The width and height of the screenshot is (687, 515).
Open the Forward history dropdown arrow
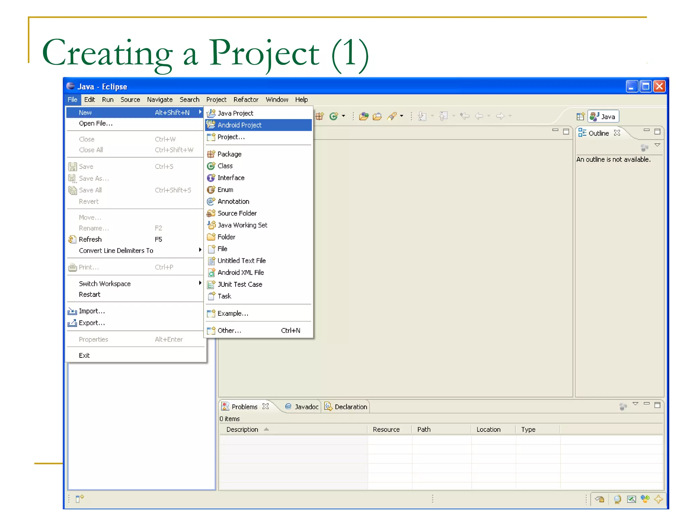(x=510, y=116)
